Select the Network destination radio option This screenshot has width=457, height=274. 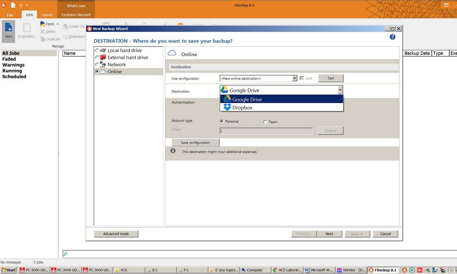tap(97, 65)
